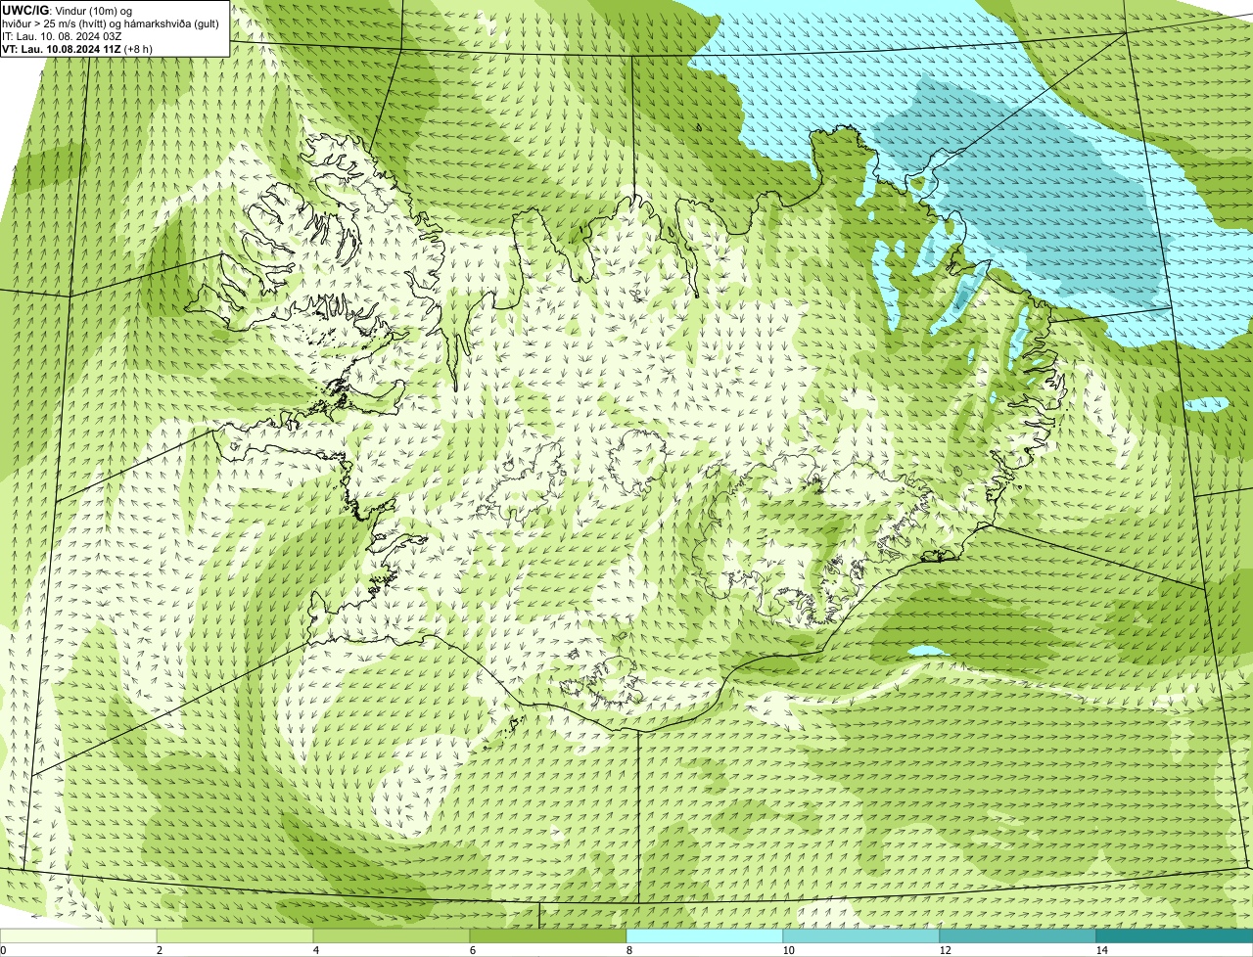Screen dimensions: 1253x957
Task: Click the "12" label under the color bar
Action: (x=945, y=950)
